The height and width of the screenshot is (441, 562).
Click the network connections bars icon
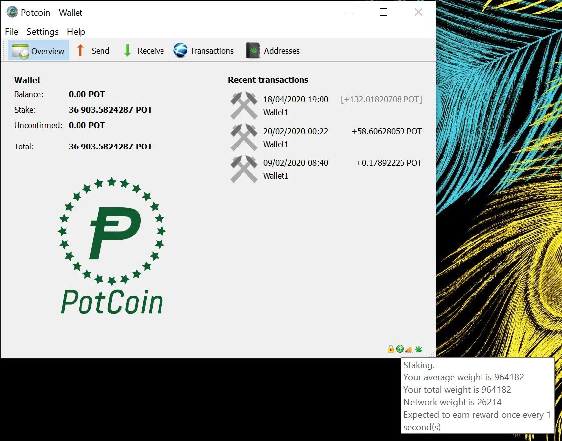(x=409, y=349)
